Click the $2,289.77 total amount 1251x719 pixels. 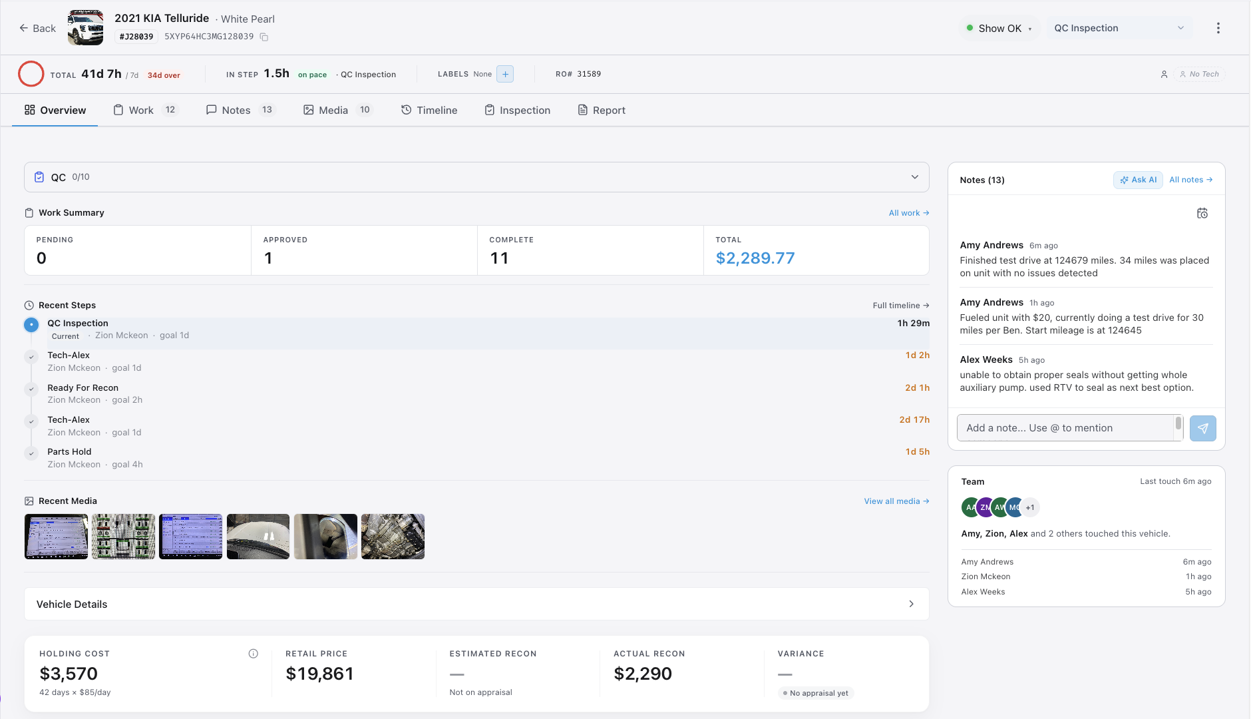click(755, 258)
